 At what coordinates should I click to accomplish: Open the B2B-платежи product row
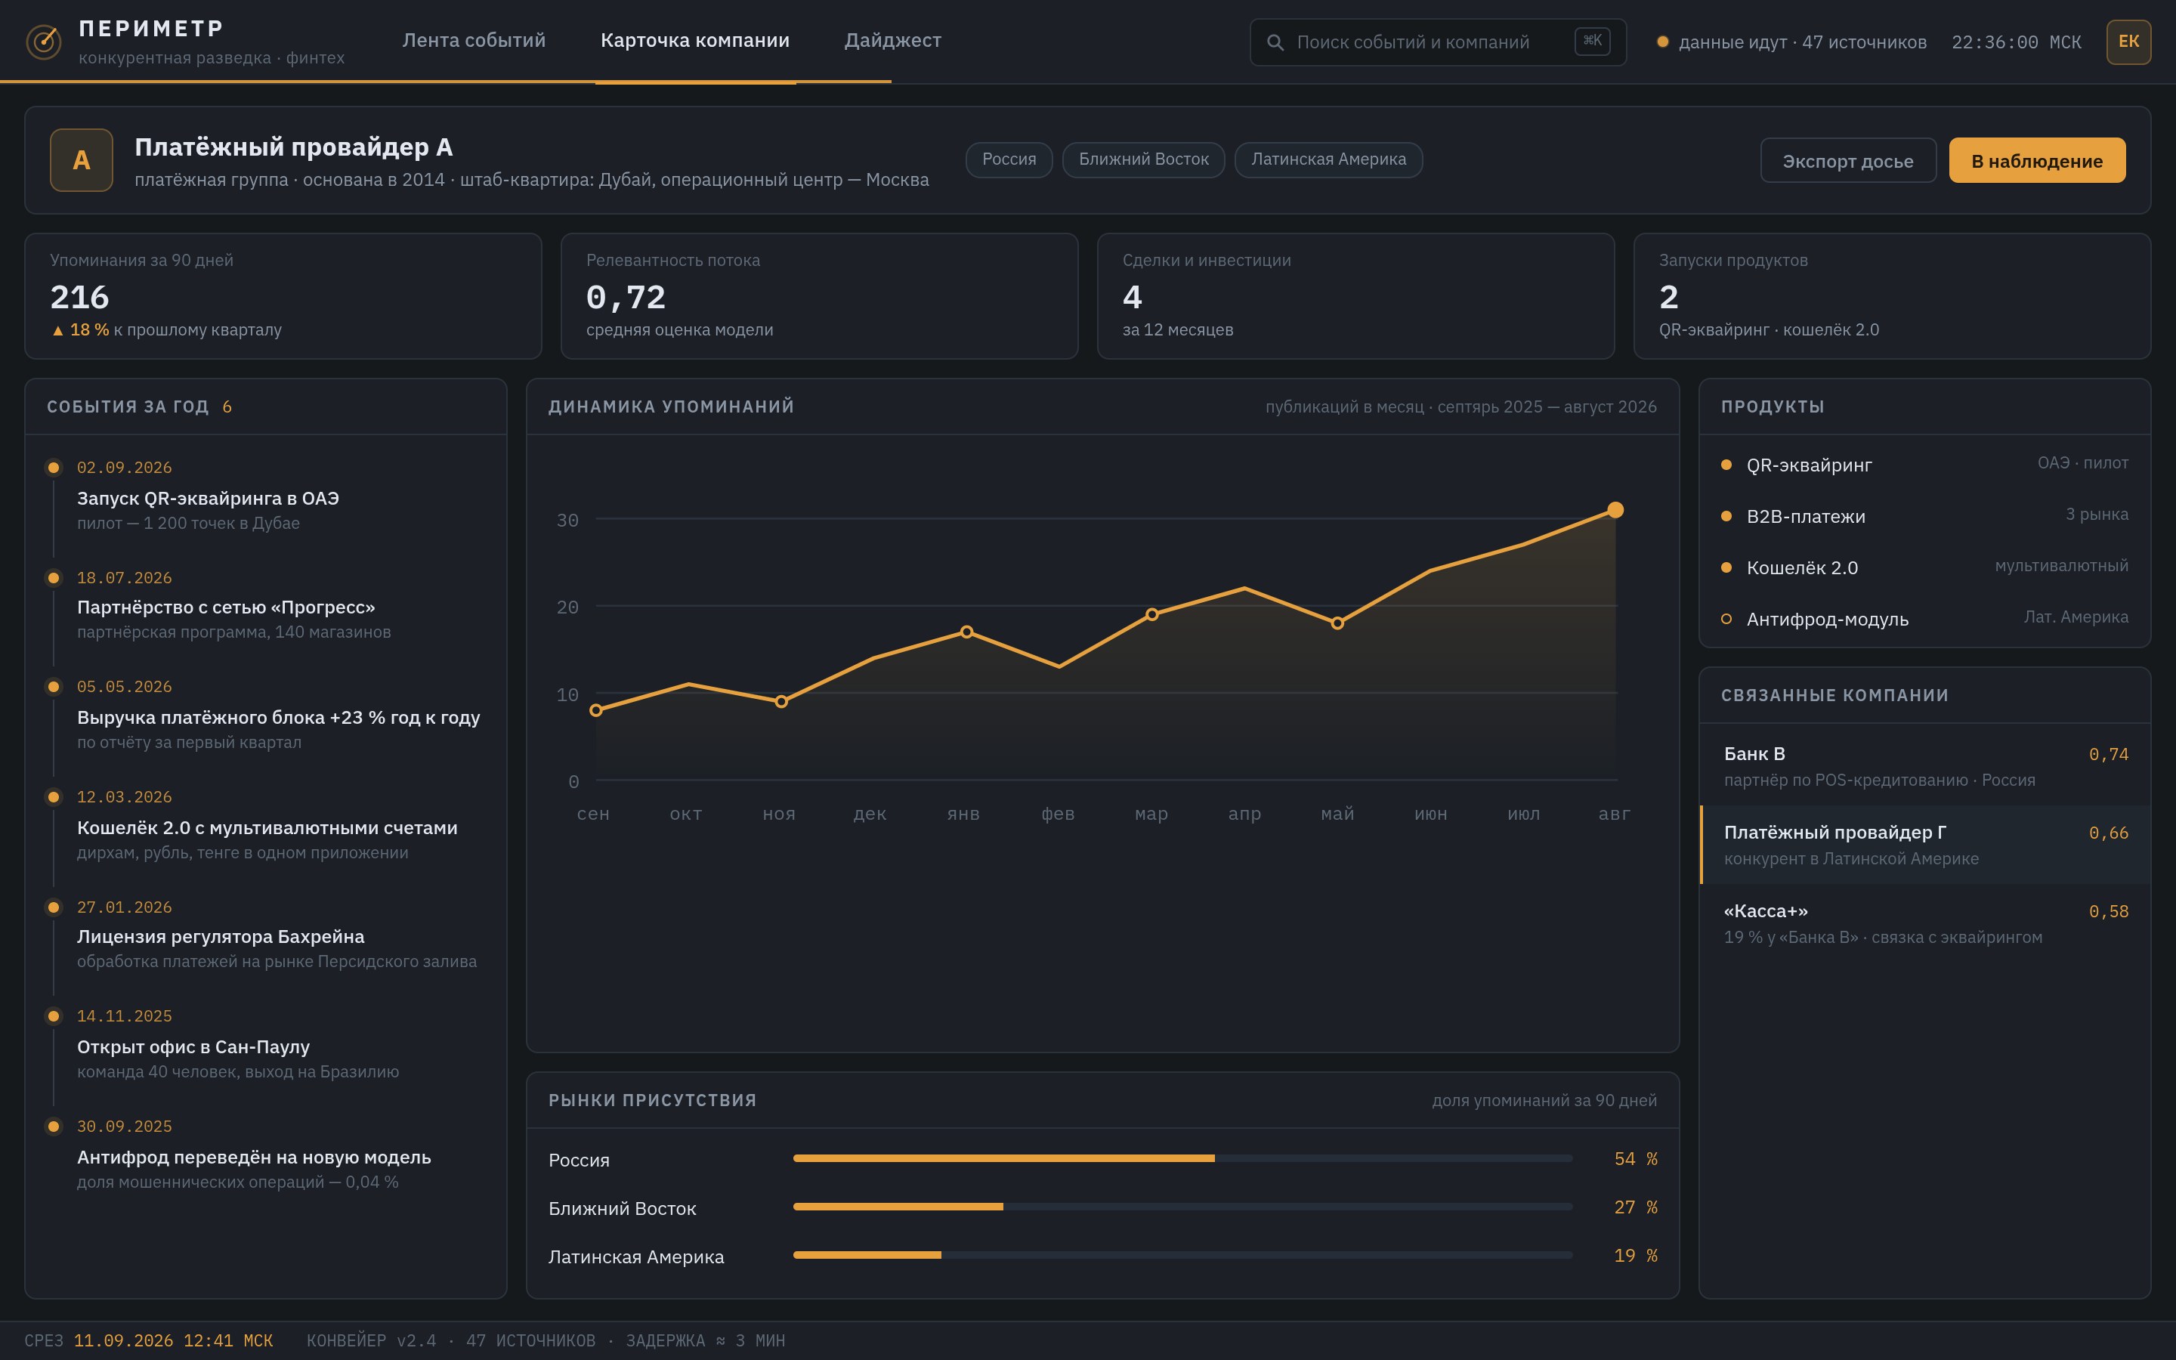[1924, 516]
